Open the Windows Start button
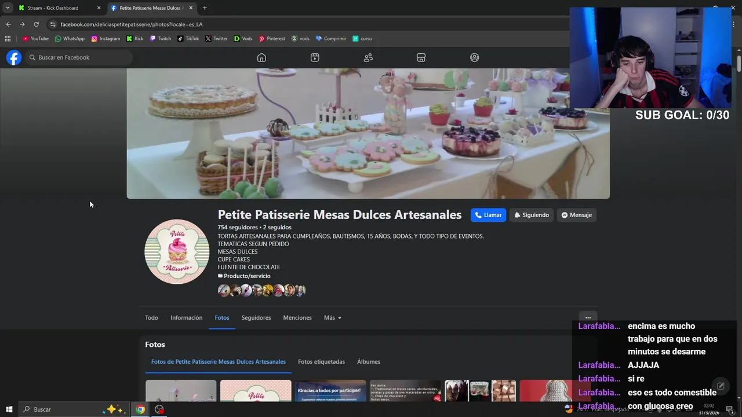Image resolution: width=742 pixels, height=417 pixels. pos(9,409)
